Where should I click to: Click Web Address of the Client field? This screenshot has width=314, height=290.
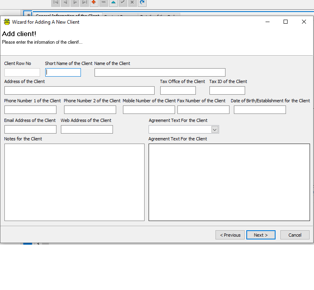click(87, 129)
